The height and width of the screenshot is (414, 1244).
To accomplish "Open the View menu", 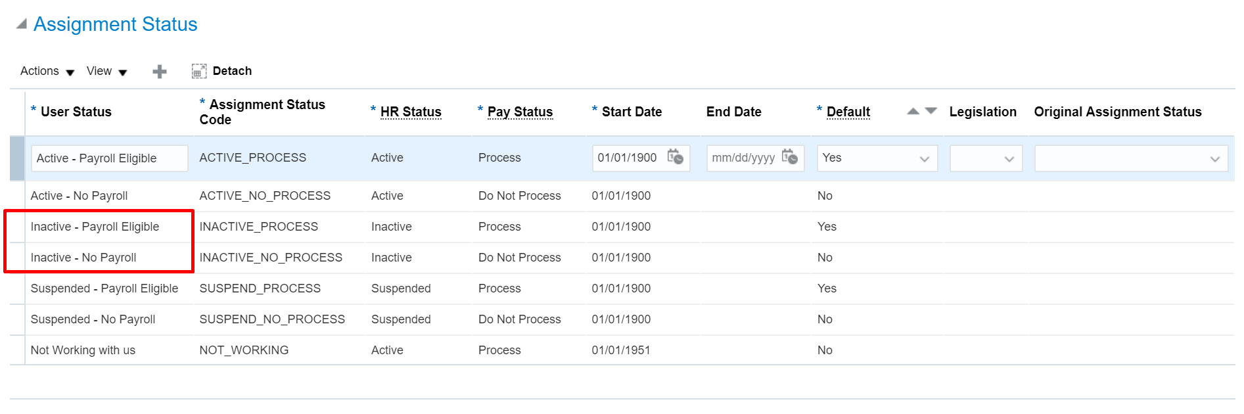I will coord(106,71).
